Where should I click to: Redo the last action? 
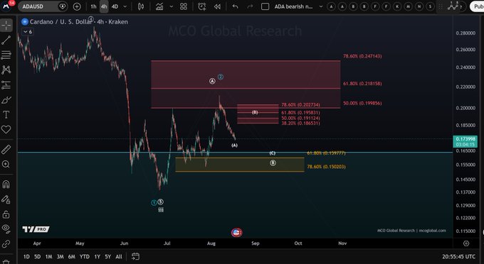click(250, 6)
